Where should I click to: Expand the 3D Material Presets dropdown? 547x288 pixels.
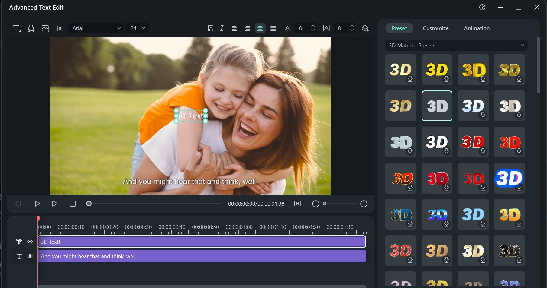pos(456,46)
